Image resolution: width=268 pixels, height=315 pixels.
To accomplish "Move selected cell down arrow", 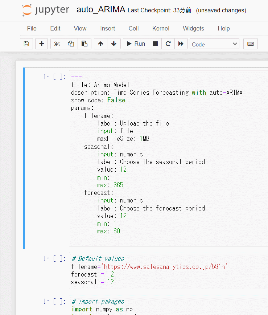I will pos(114,44).
